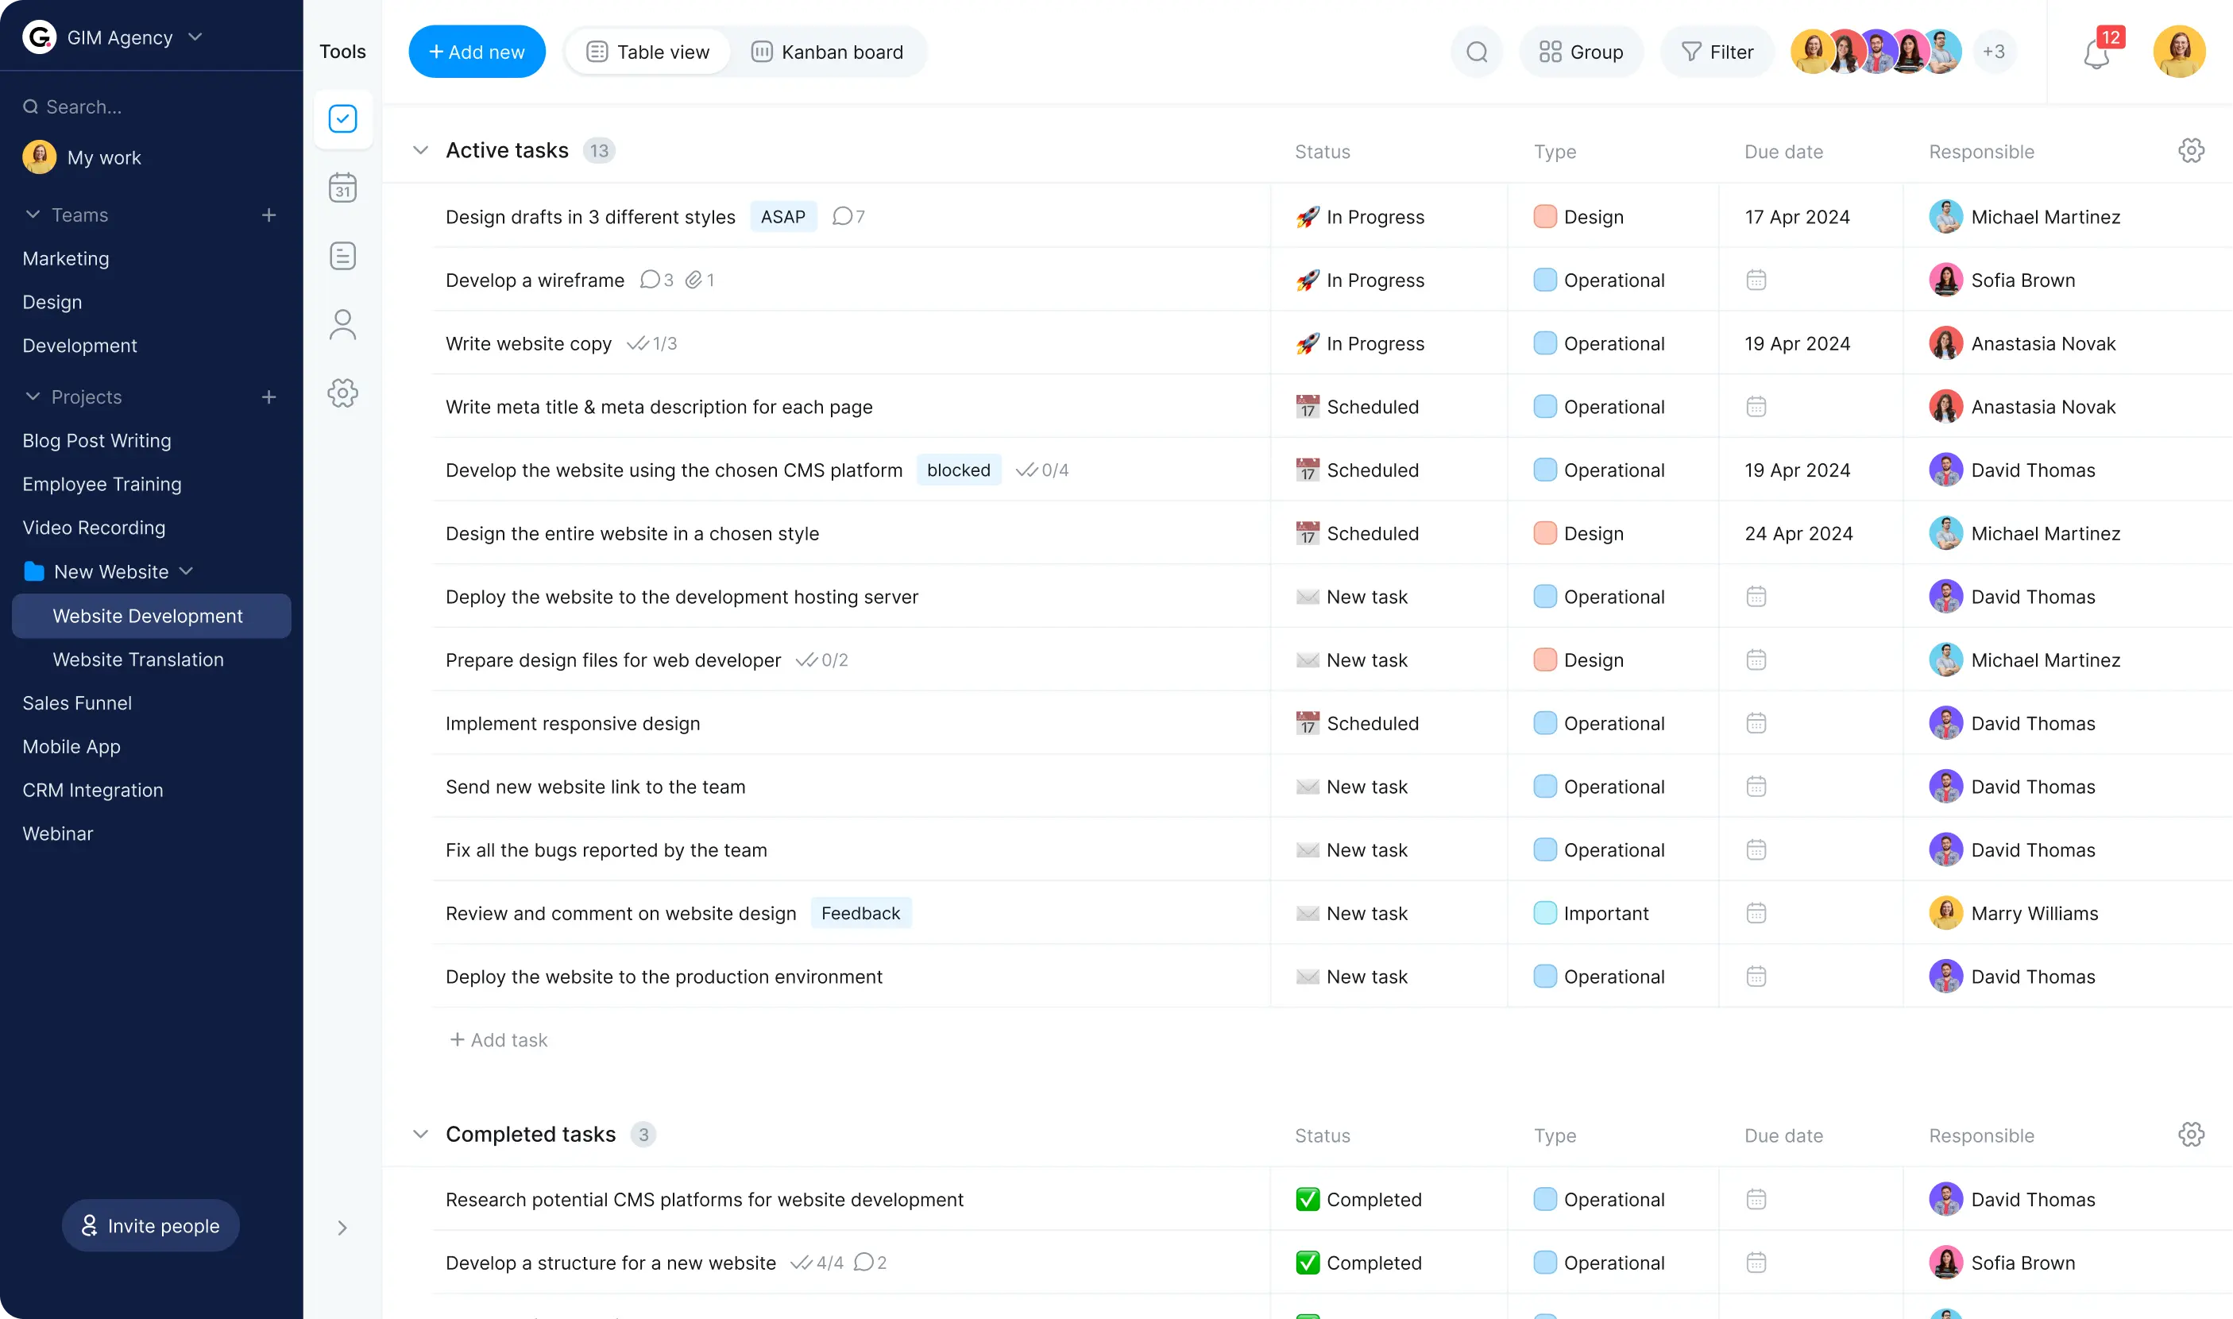Open the profile avatar in the top right corner
Screen dimensions: 2233x1319
[x=2179, y=52]
